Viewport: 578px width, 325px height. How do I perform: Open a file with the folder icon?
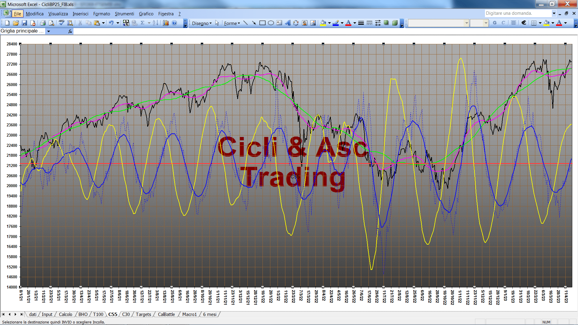(16, 23)
